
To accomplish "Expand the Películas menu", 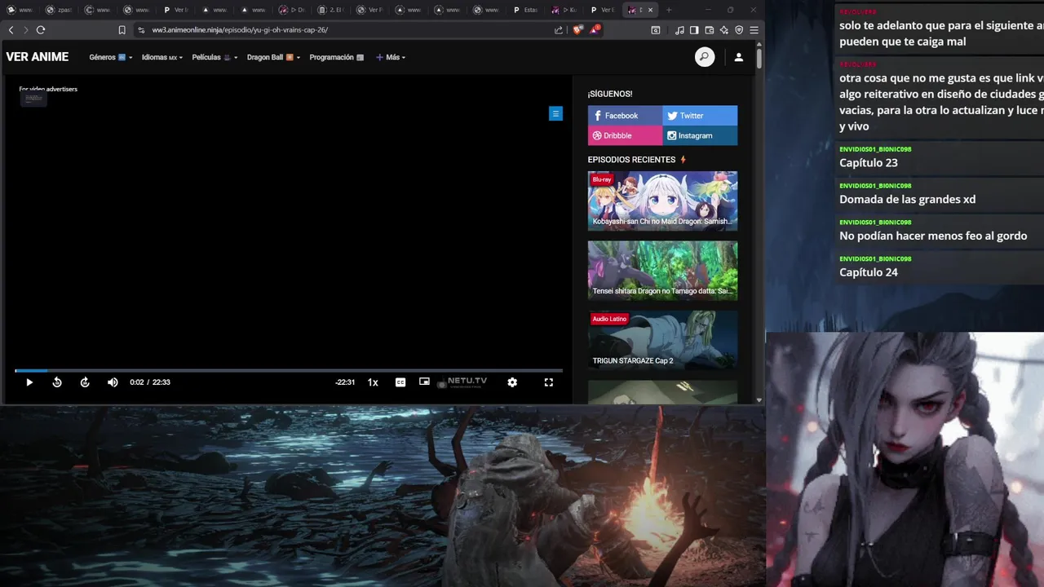I will pos(215,57).
